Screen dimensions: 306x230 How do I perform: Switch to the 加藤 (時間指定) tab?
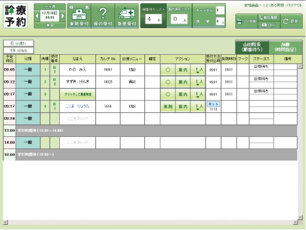(286, 47)
